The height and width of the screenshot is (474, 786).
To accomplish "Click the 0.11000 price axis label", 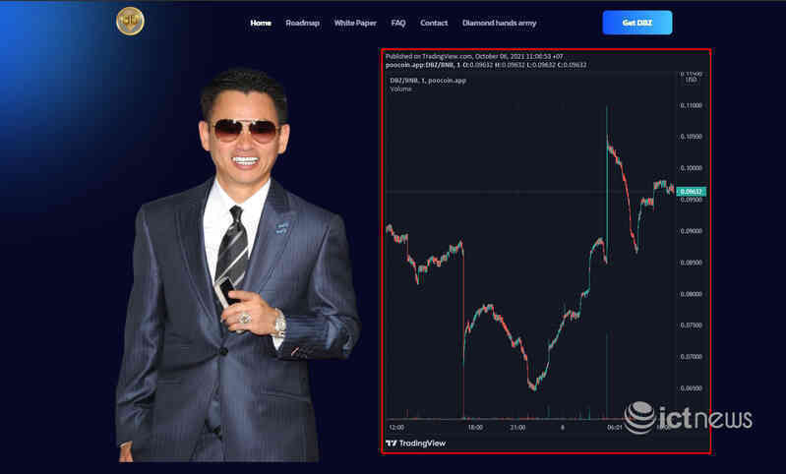I will [692, 106].
